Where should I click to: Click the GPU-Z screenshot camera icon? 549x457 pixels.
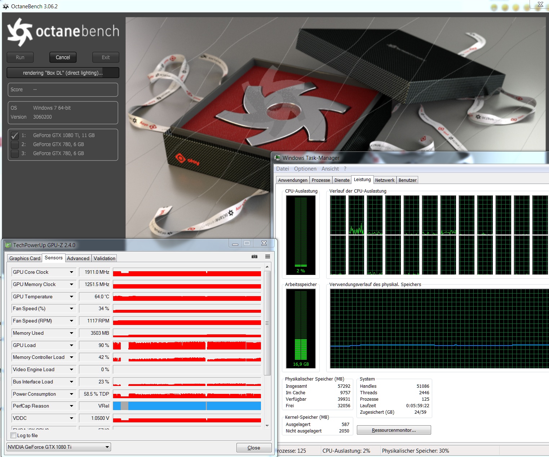point(254,256)
